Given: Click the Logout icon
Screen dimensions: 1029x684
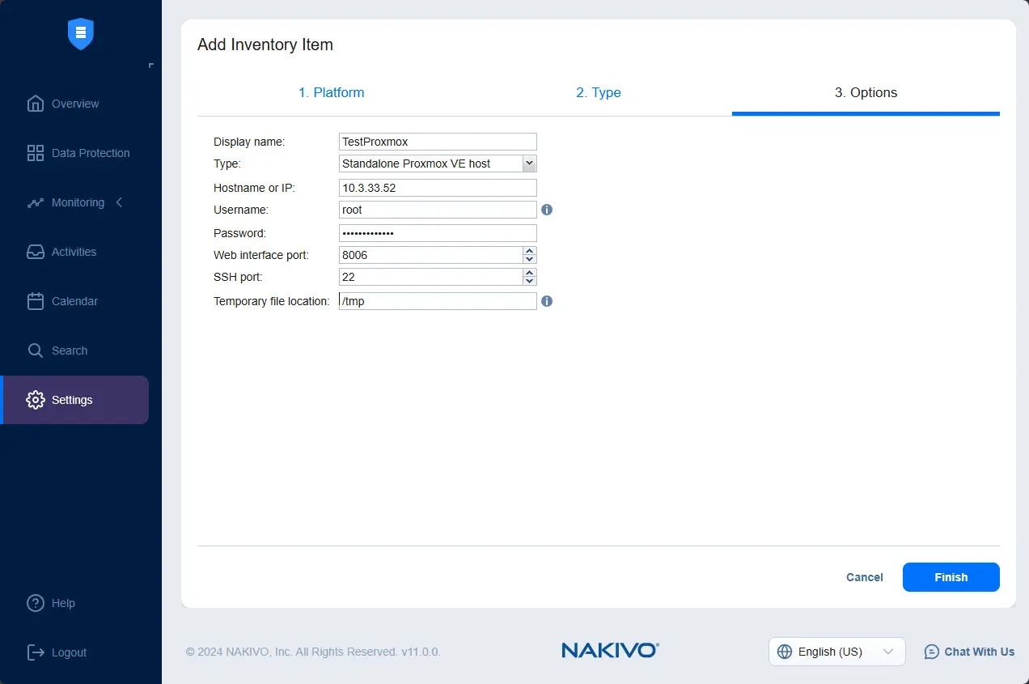Looking at the screenshot, I should pyautogui.click(x=36, y=652).
